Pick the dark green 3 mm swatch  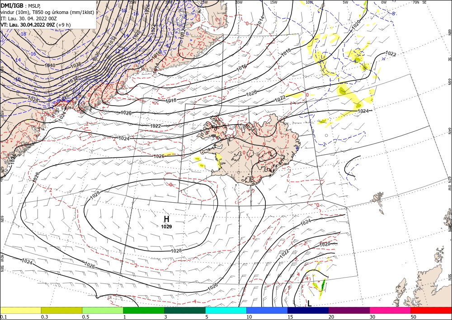(x=185, y=310)
